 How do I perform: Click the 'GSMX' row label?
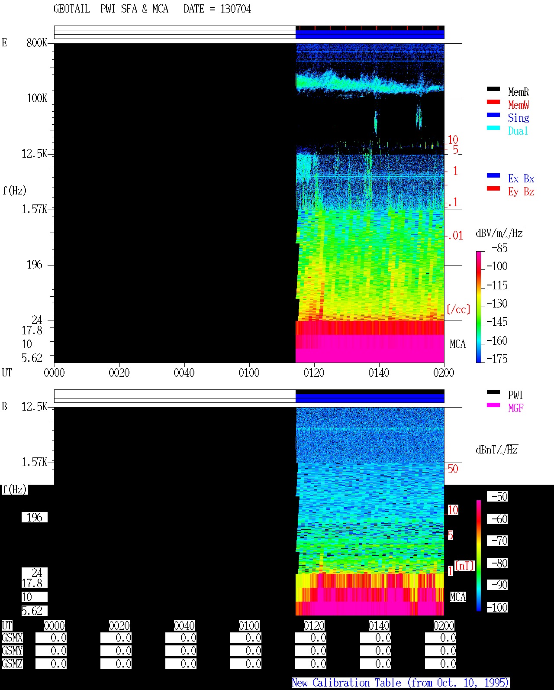[12, 638]
